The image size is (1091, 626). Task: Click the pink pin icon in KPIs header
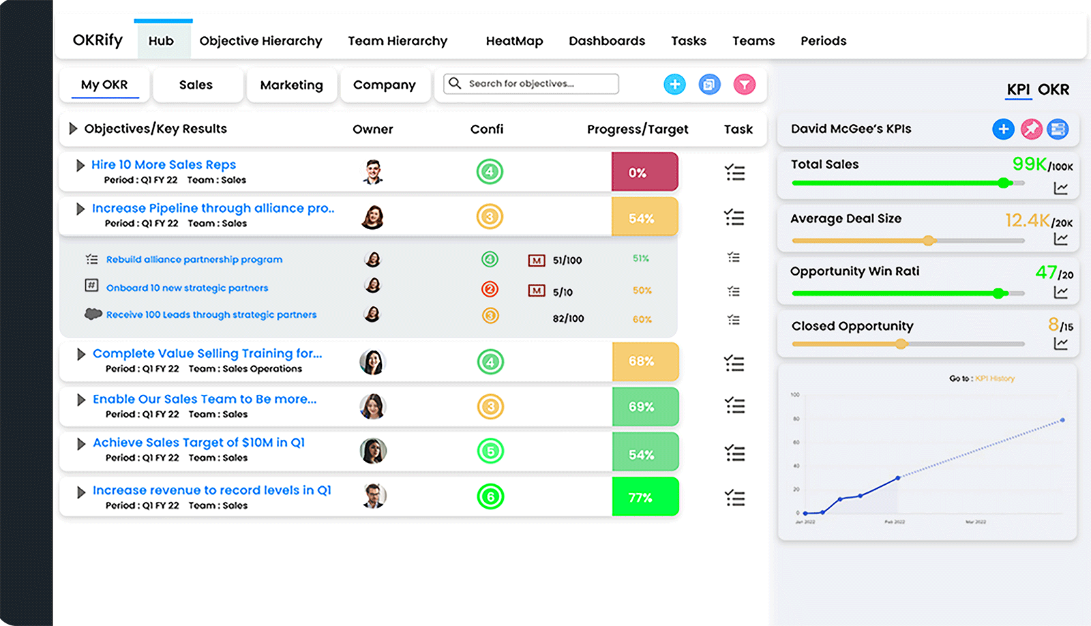click(1031, 129)
